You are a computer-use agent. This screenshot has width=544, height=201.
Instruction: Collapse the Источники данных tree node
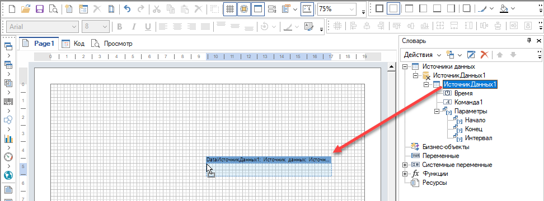(405, 66)
